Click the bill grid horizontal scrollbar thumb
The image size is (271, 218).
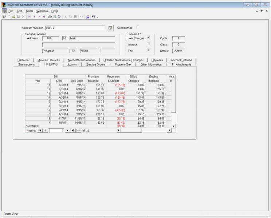pos(131,130)
